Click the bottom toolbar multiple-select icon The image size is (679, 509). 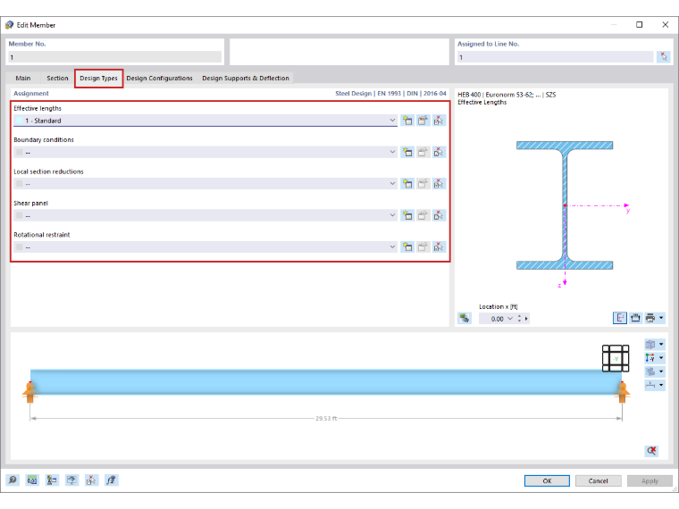click(91, 480)
